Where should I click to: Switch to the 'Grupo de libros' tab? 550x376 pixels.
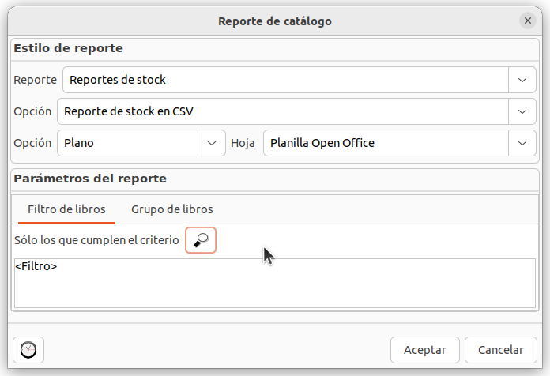[x=171, y=209]
